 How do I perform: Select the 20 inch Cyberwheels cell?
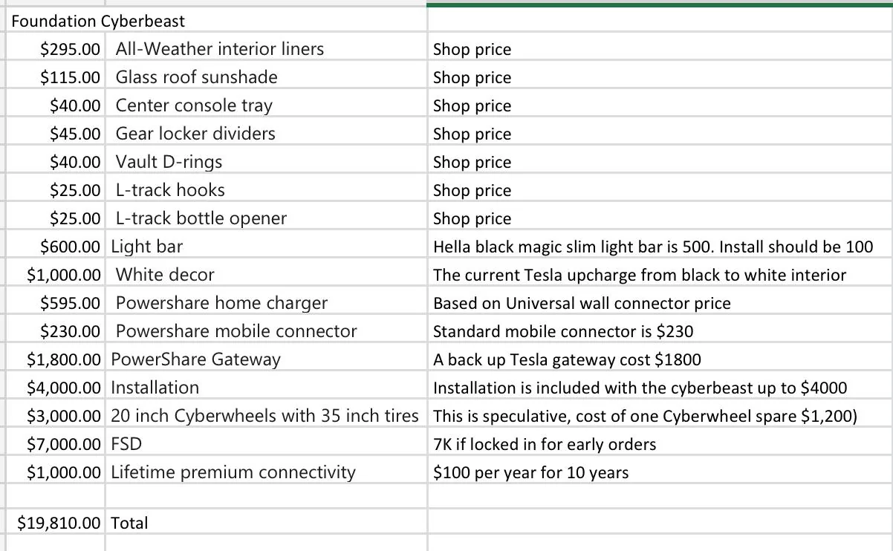coord(266,416)
